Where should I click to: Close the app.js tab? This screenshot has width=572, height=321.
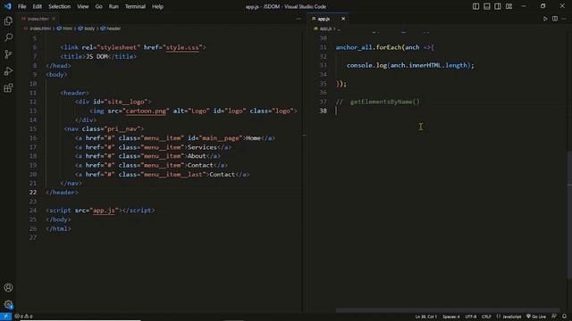point(343,19)
